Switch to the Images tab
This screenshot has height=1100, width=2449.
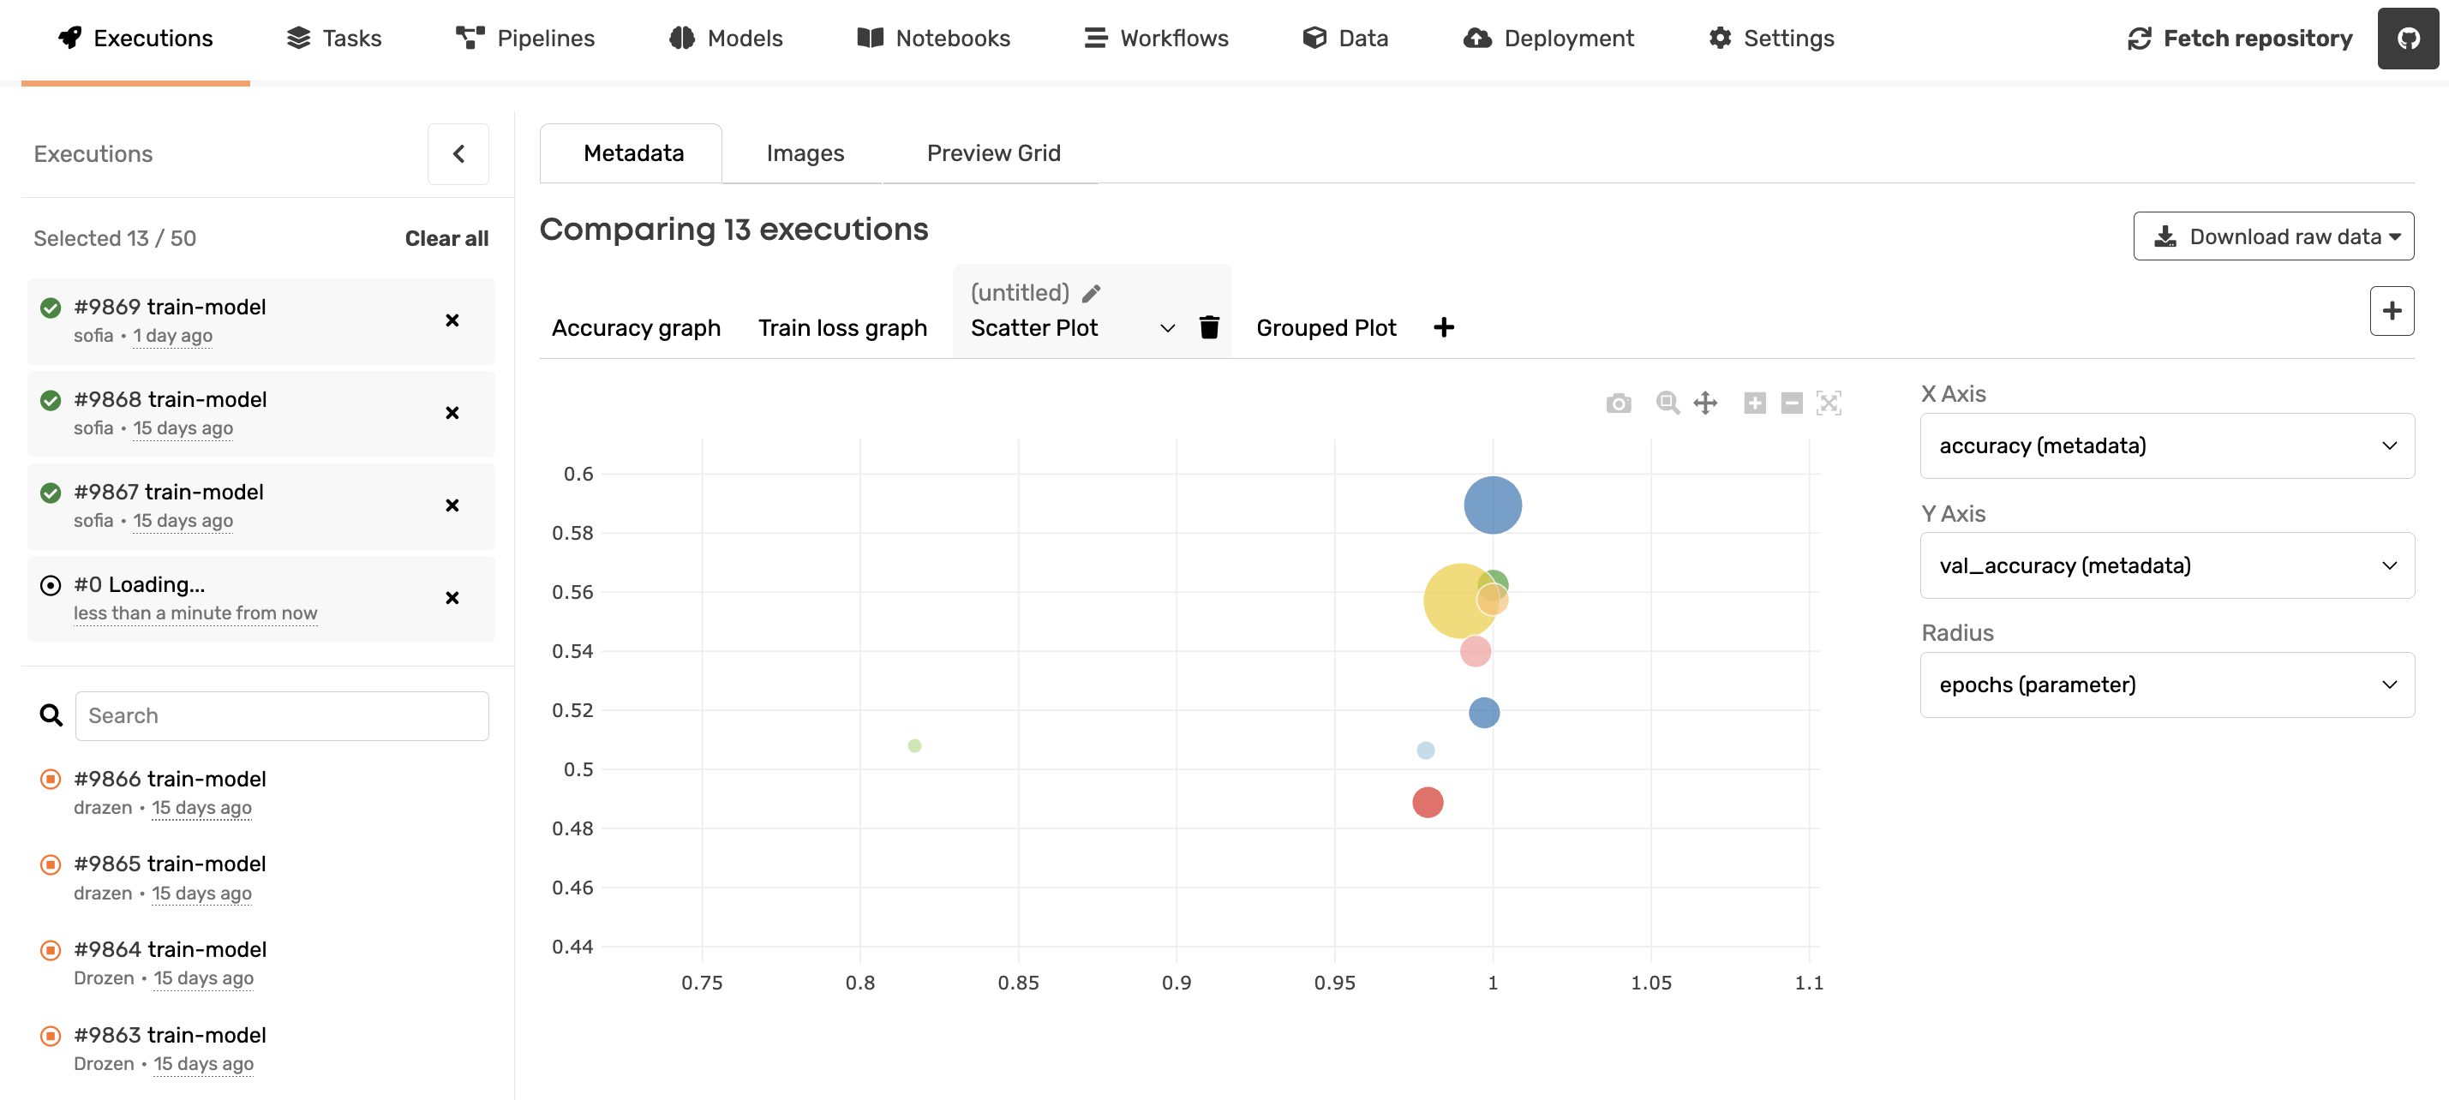tap(805, 153)
